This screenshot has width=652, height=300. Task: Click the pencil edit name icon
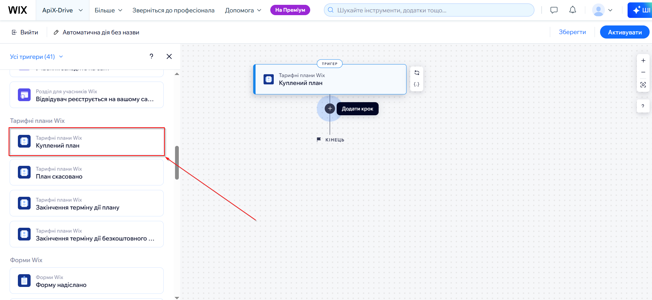click(x=56, y=32)
